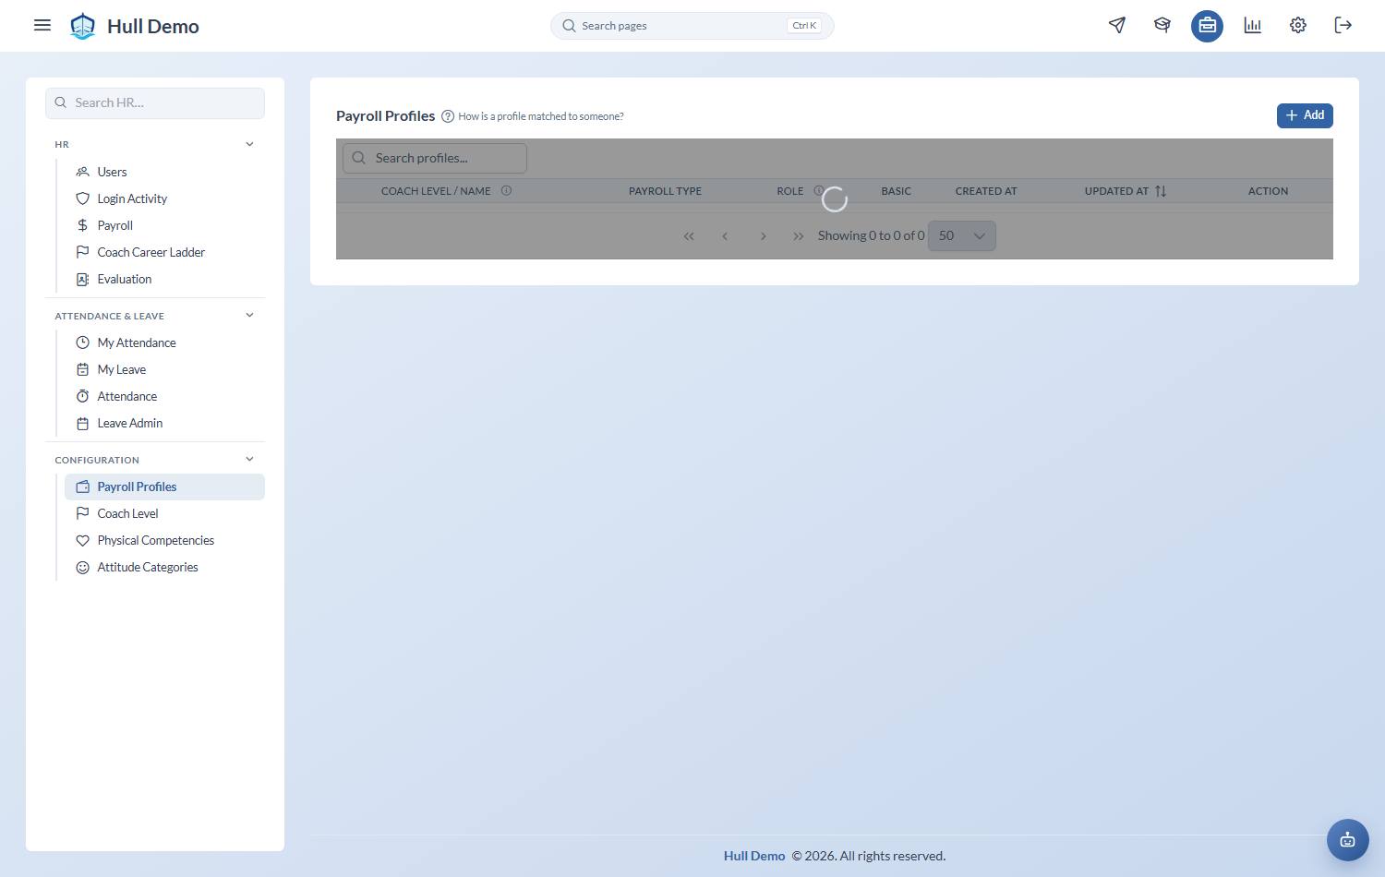Click the Add profile button
The height and width of the screenshot is (877, 1385).
(x=1305, y=115)
